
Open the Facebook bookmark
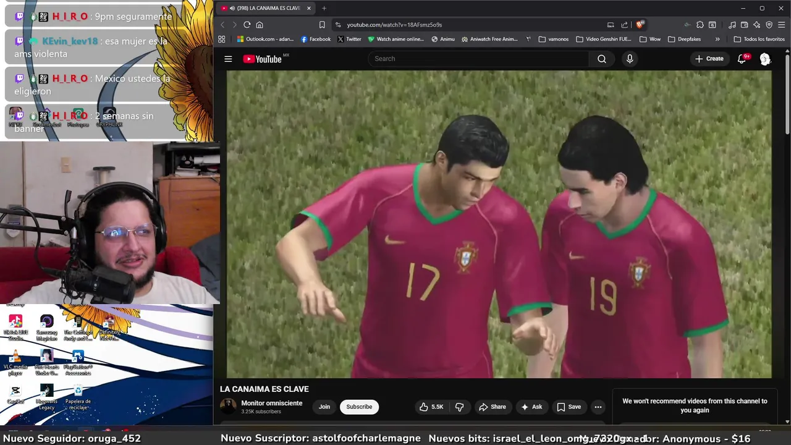(x=316, y=39)
